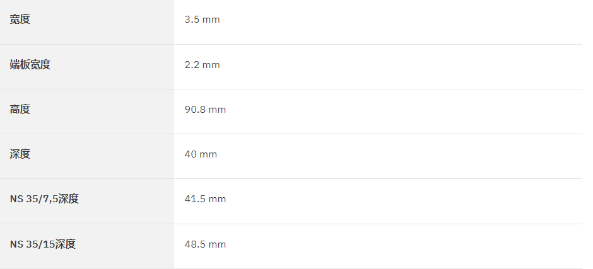Click the "mm" unit after 90.8
This screenshot has height=269, width=593.
pos(217,110)
